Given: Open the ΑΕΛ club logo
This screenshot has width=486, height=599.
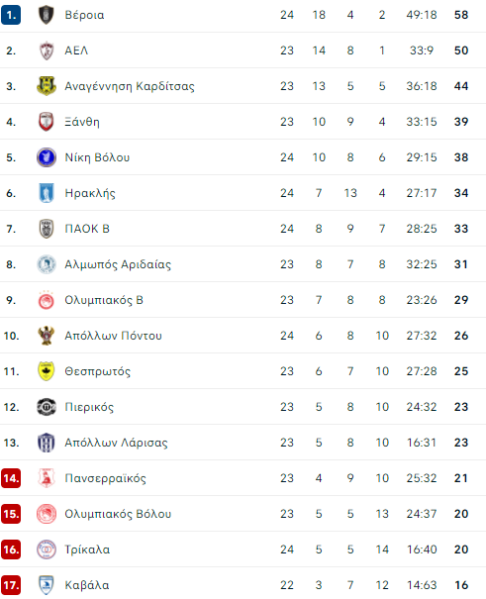Looking at the screenshot, I should pyautogui.click(x=47, y=50).
